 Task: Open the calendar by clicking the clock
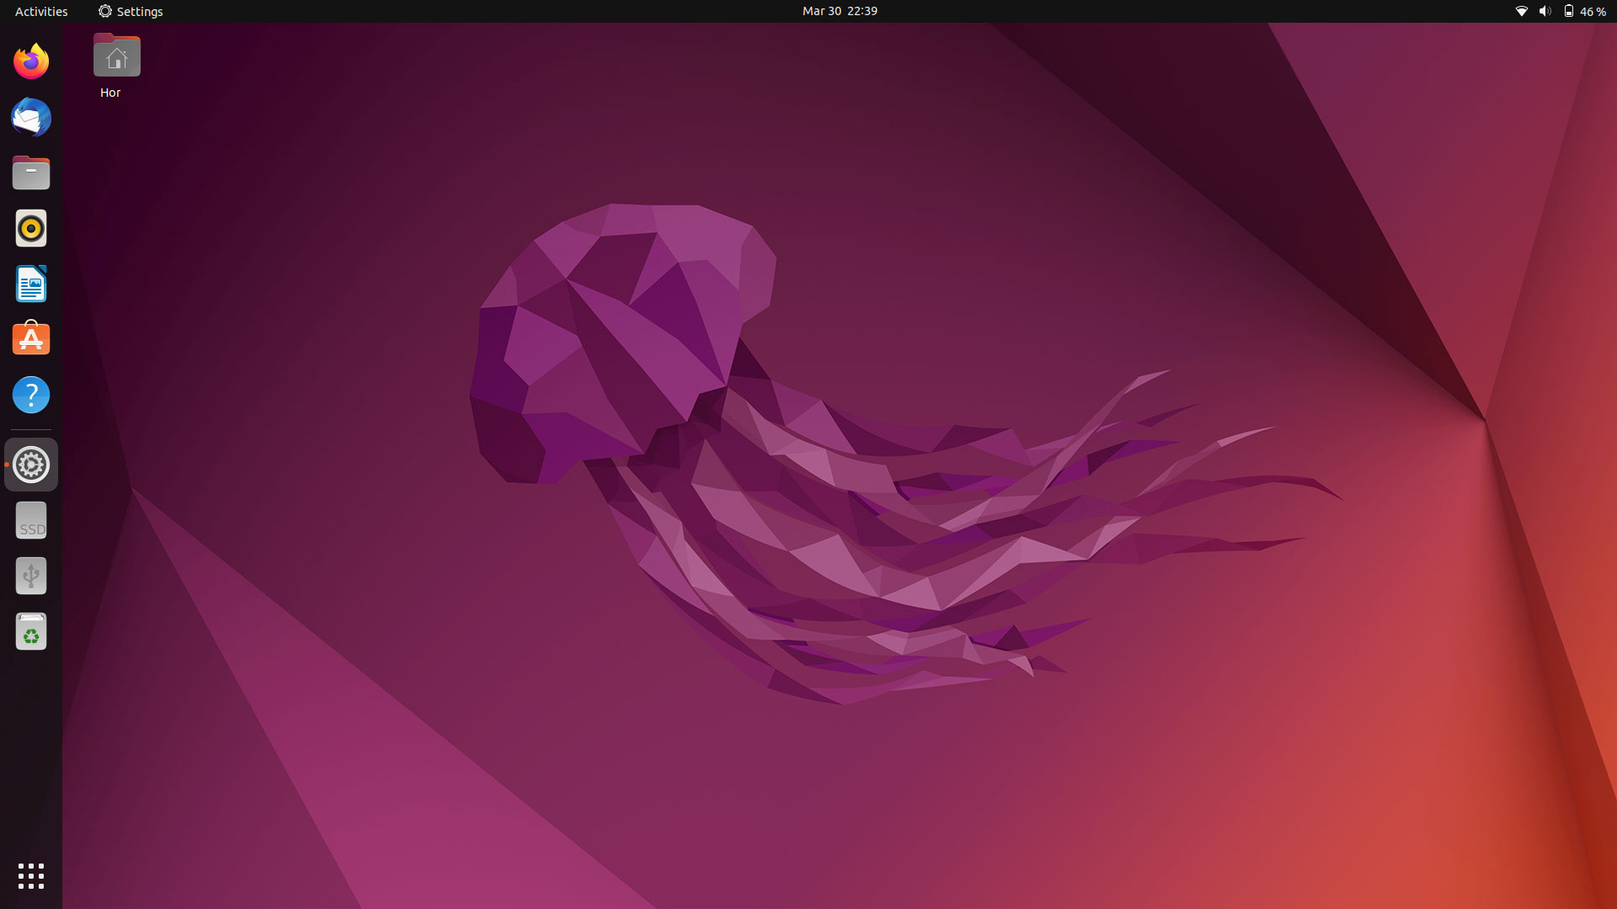(839, 11)
